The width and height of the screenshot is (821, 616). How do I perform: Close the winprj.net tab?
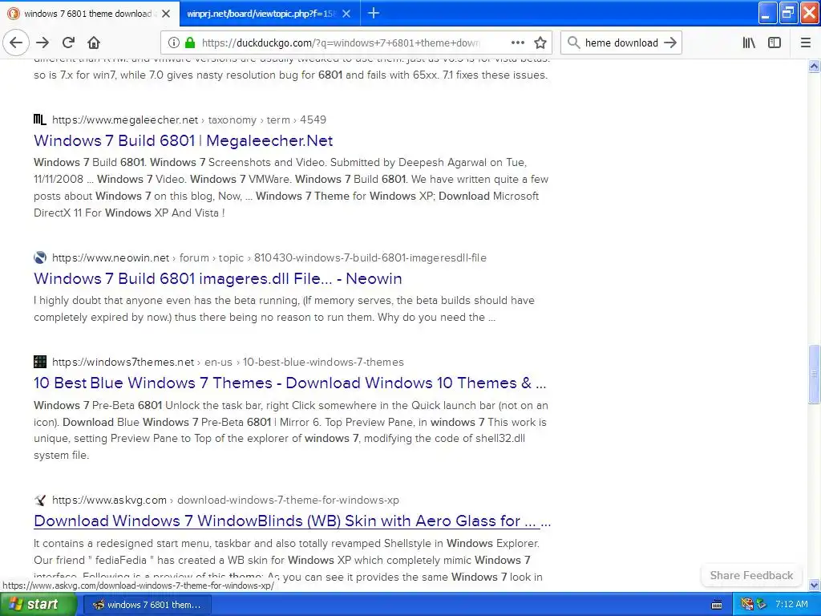346,14
